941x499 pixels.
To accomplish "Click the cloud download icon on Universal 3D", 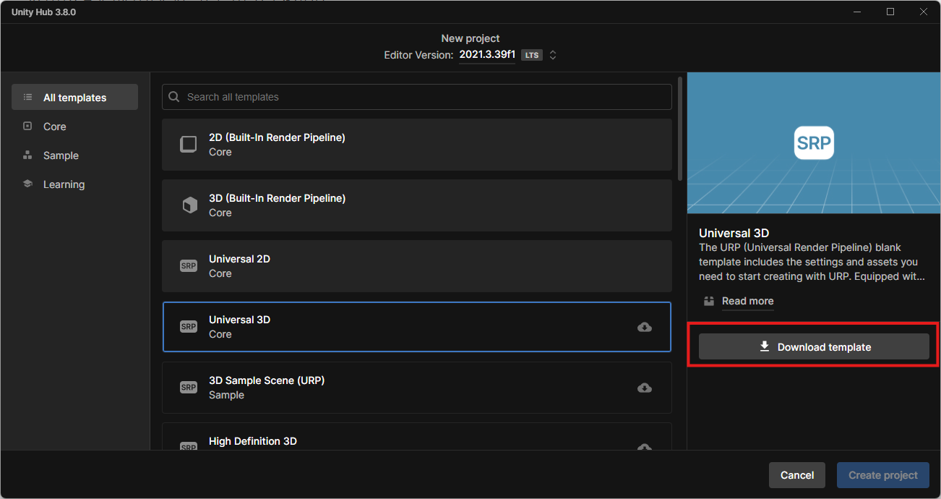I will 645,327.
